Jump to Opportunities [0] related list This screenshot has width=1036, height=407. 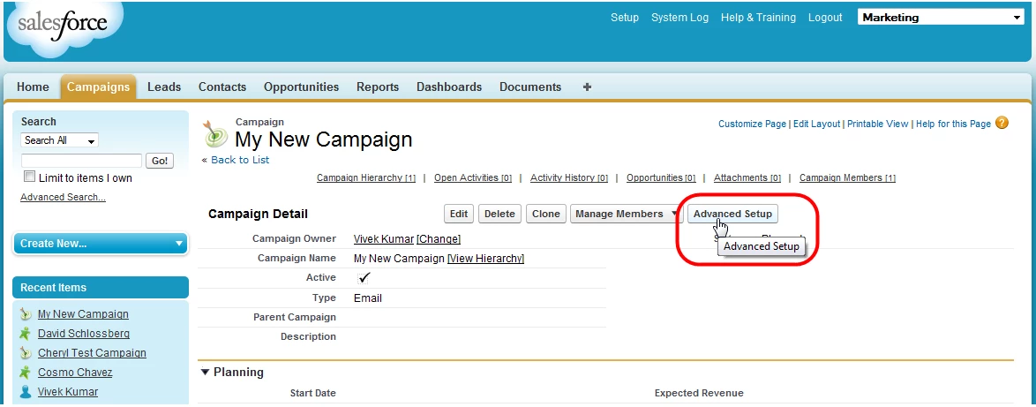(x=661, y=177)
